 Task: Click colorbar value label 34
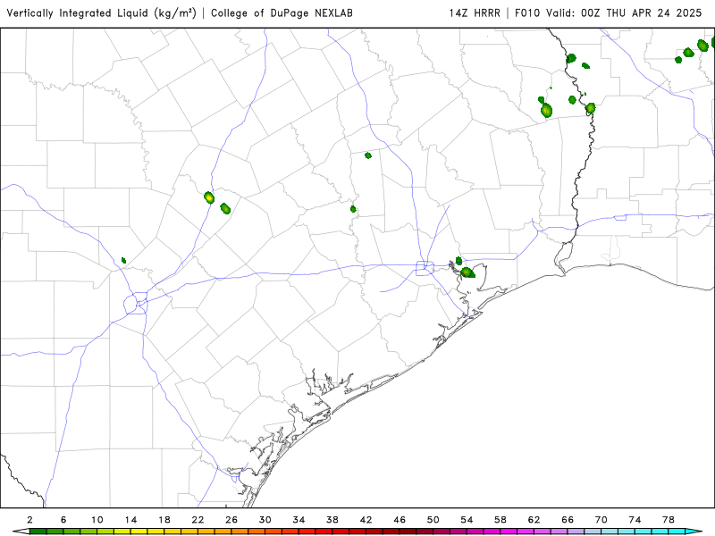click(x=299, y=520)
